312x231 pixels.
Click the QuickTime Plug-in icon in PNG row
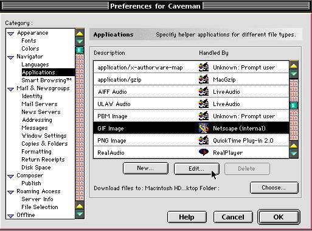[x=204, y=140]
